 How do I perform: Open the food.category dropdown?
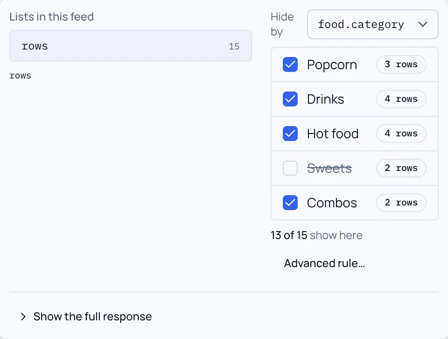372,24
